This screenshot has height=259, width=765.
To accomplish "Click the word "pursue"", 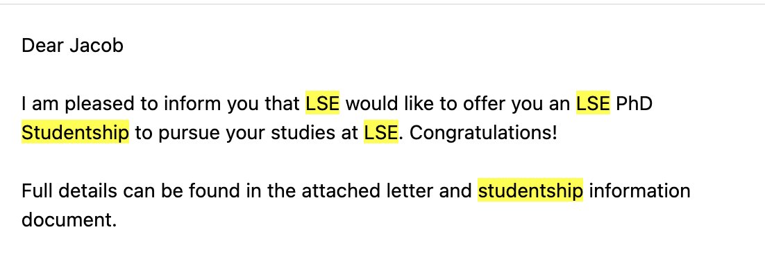I will [x=190, y=133].
